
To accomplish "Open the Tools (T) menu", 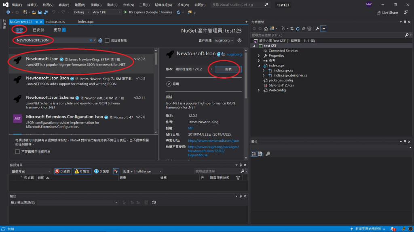I will click(144, 5).
